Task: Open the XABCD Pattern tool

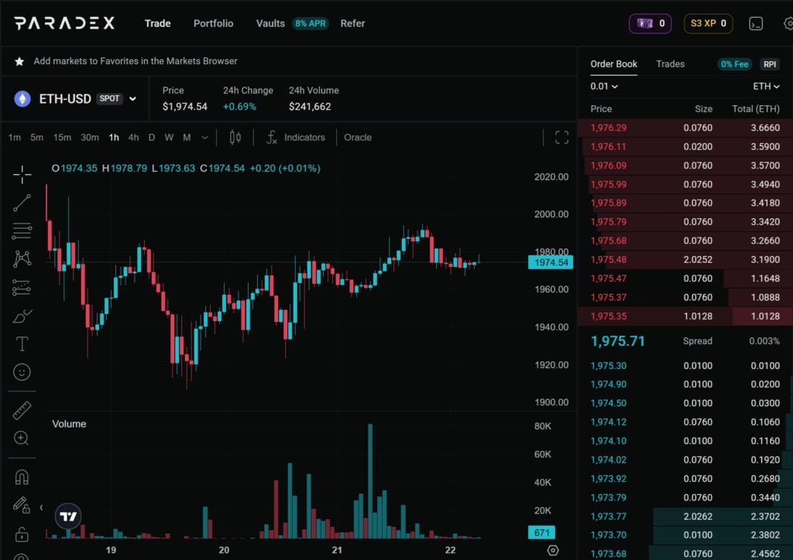Action: coord(22,259)
